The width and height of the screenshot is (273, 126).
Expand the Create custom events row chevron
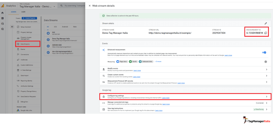pyautogui.click(x=266, y=76)
